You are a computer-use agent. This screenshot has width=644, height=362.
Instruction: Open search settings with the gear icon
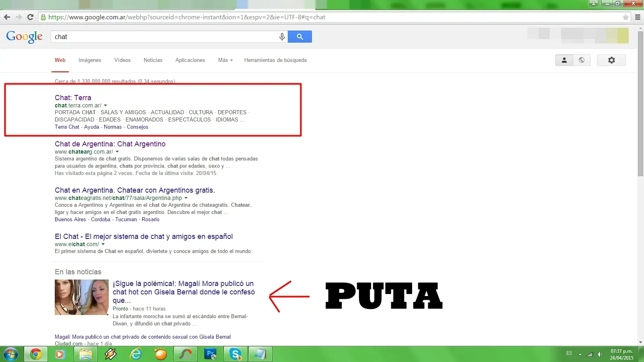click(x=611, y=60)
